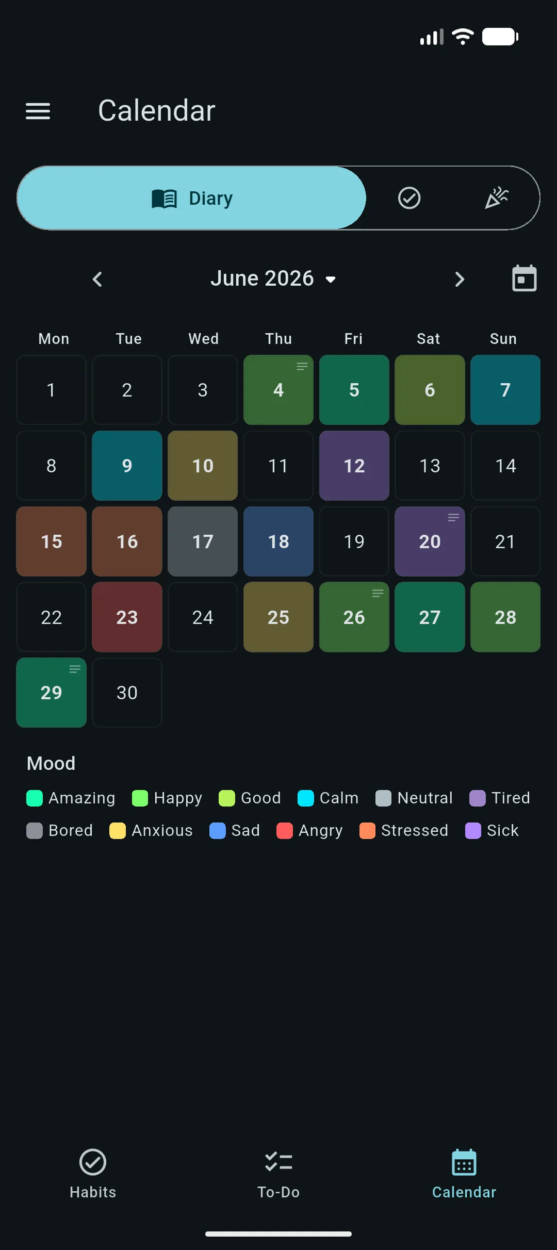
Task: Open the diary entry for June 4
Action: coord(278,390)
